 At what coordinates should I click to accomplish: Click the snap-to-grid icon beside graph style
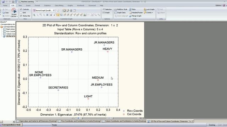[x=71, y=11]
